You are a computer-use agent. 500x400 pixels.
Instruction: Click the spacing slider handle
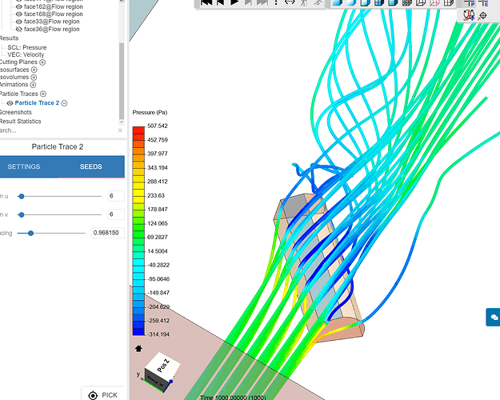click(x=30, y=233)
